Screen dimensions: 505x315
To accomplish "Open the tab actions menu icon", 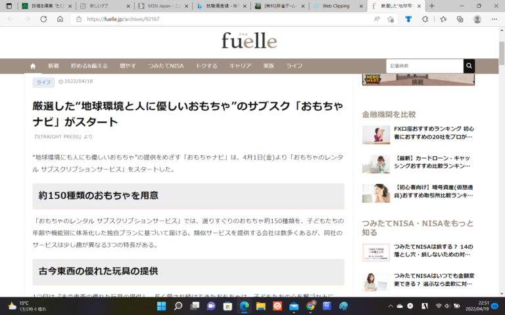I will (x=9, y=6).
